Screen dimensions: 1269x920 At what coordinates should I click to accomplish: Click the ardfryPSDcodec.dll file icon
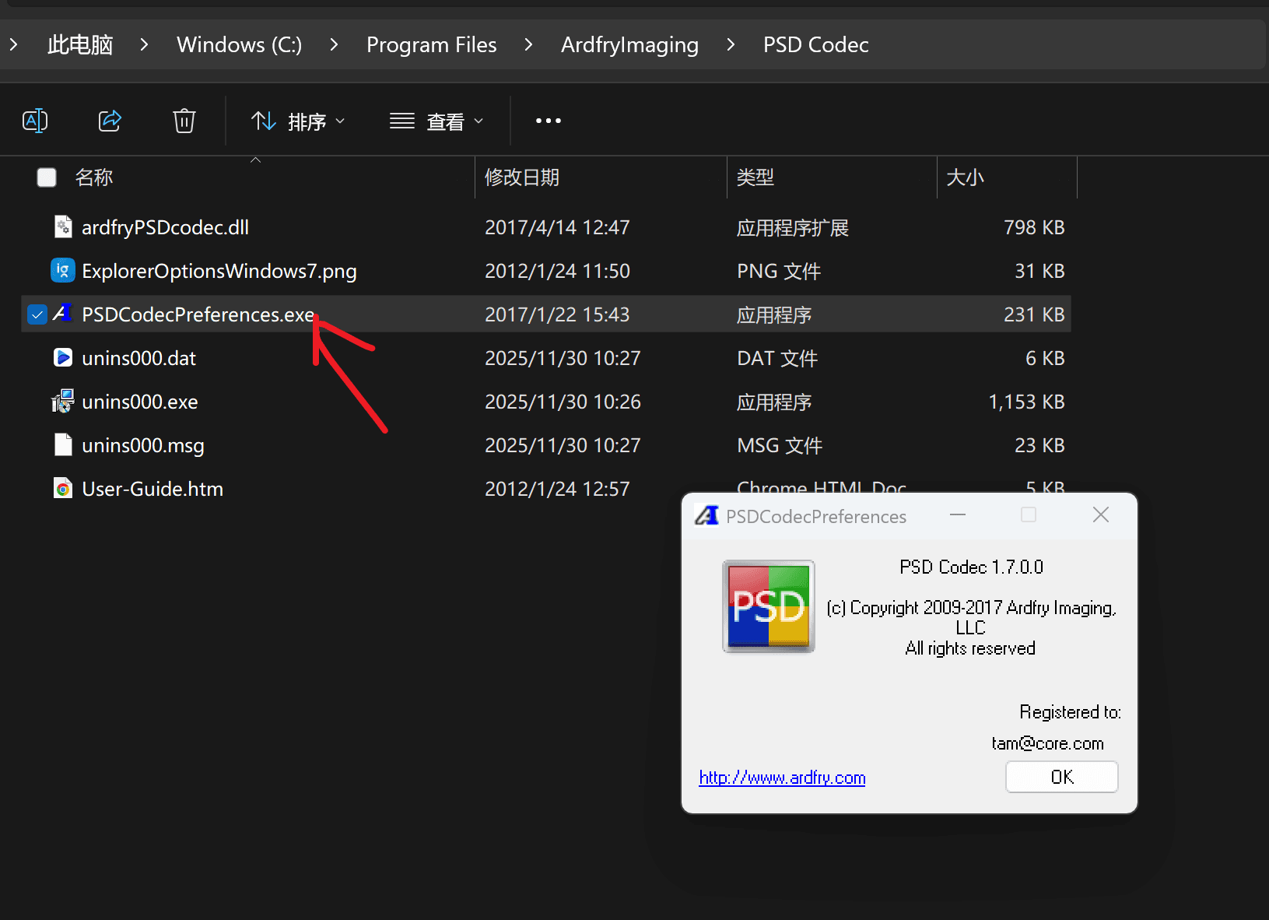point(63,227)
